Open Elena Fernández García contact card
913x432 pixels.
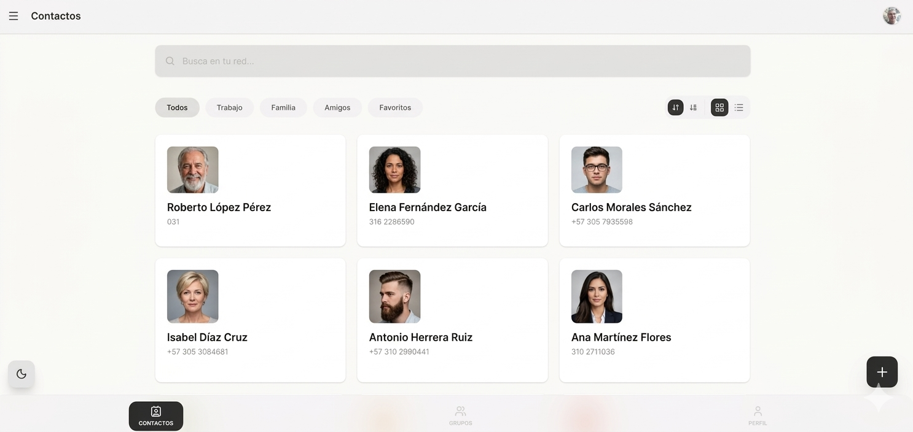[452, 207]
